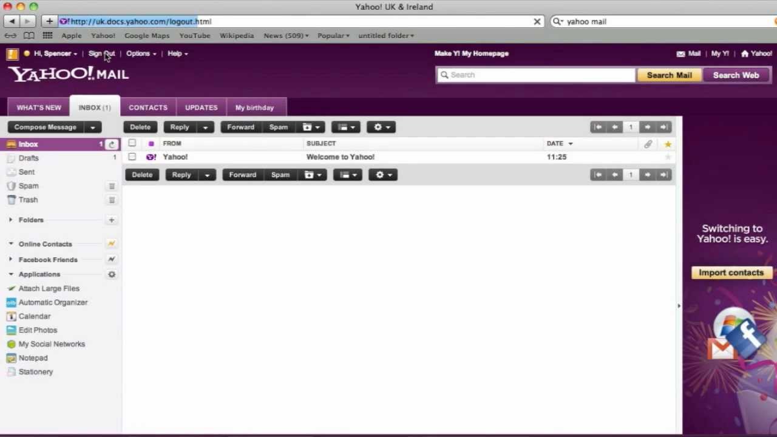The height and width of the screenshot is (437, 777).
Task: Open the bookmarks book icon
Action: (x=29, y=36)
